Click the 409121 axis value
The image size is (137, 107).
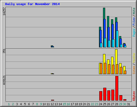click(x=4, y=80)
